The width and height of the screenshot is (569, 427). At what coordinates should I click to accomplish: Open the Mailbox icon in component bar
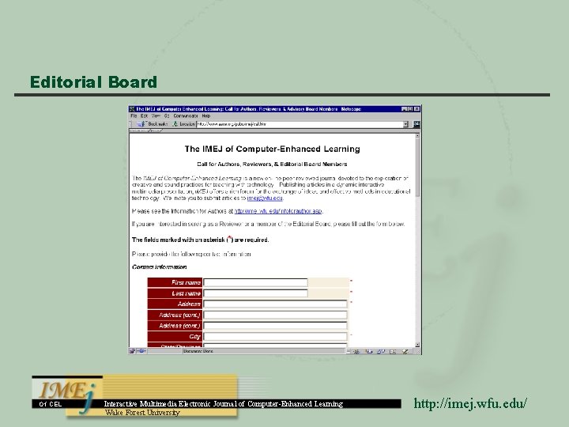pyautogui.click(x=369, y=351)
